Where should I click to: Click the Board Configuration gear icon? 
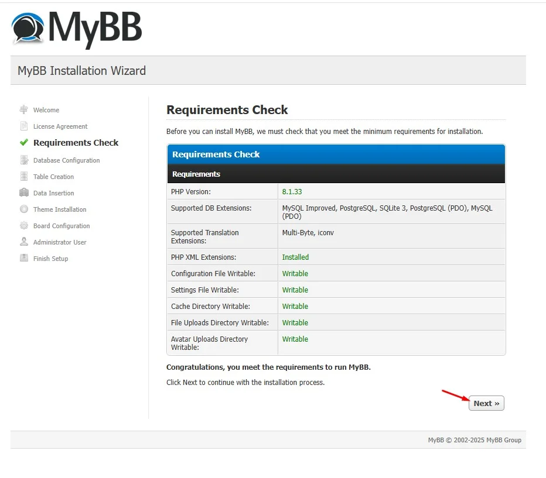(23, 225)
